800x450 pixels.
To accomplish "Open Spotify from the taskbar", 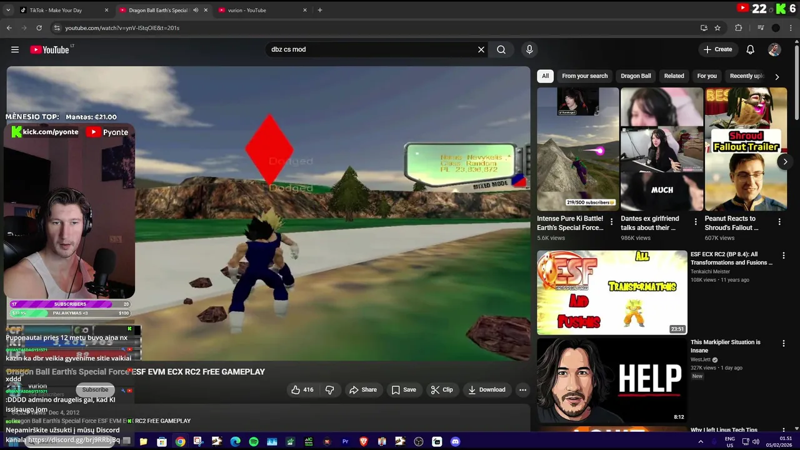I will 253,441.
